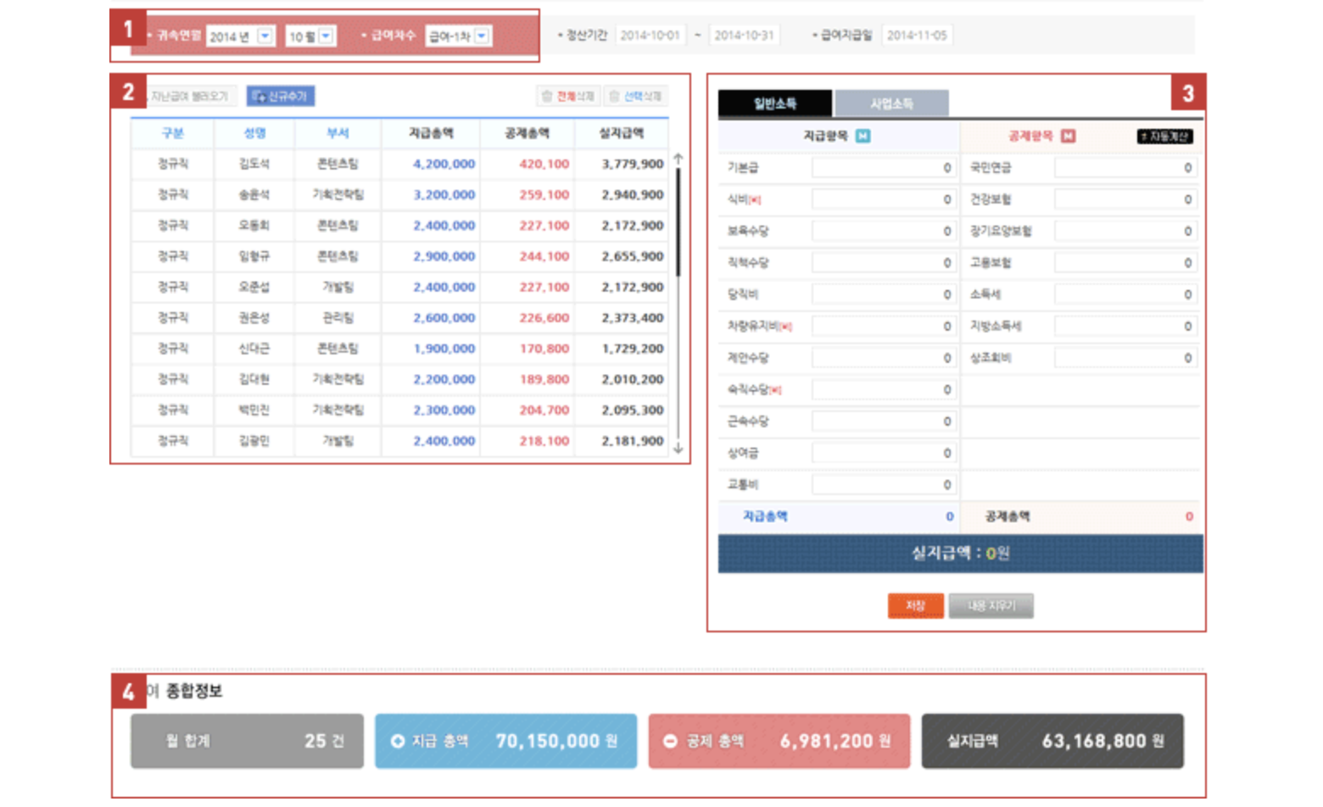This screenshot has height=807, width=1323.
Task: Click the 차량유지비 input field
Action: (884, 326)
